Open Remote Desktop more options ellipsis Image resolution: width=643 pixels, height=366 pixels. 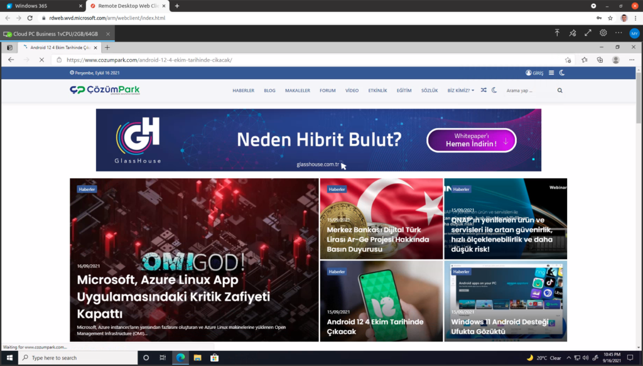tap(619, 33)
